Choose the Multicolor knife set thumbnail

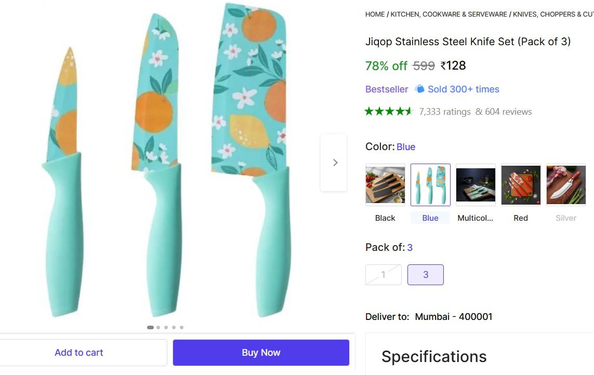pos(476,185)
